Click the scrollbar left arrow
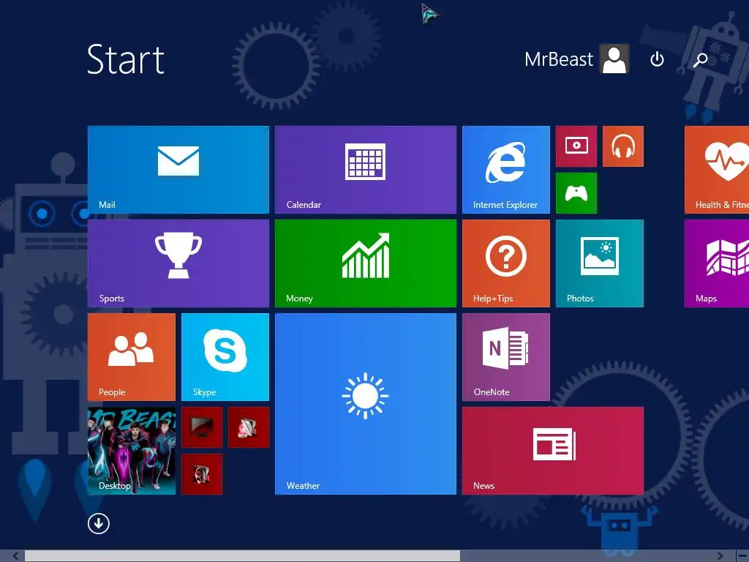This screenshot has width=749, height=562. coord(16,556)
